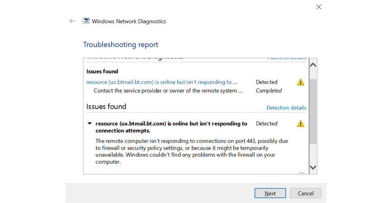Collapse the expanded issue using its triangle

pyautogui.click(x=90, y=124)
